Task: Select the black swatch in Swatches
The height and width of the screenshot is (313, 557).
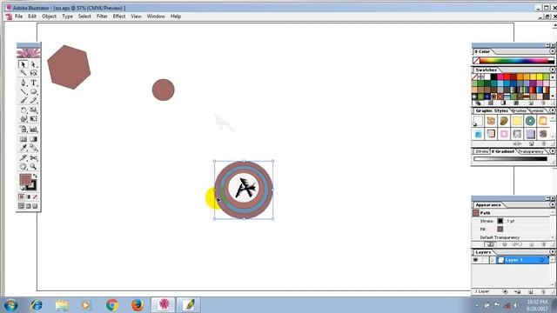Action: [x=493, y=77]
